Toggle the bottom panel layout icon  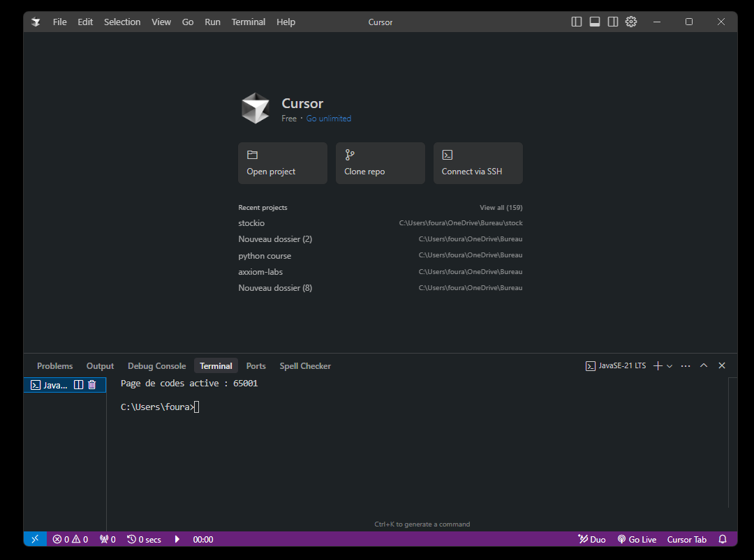tap(595, 22)
